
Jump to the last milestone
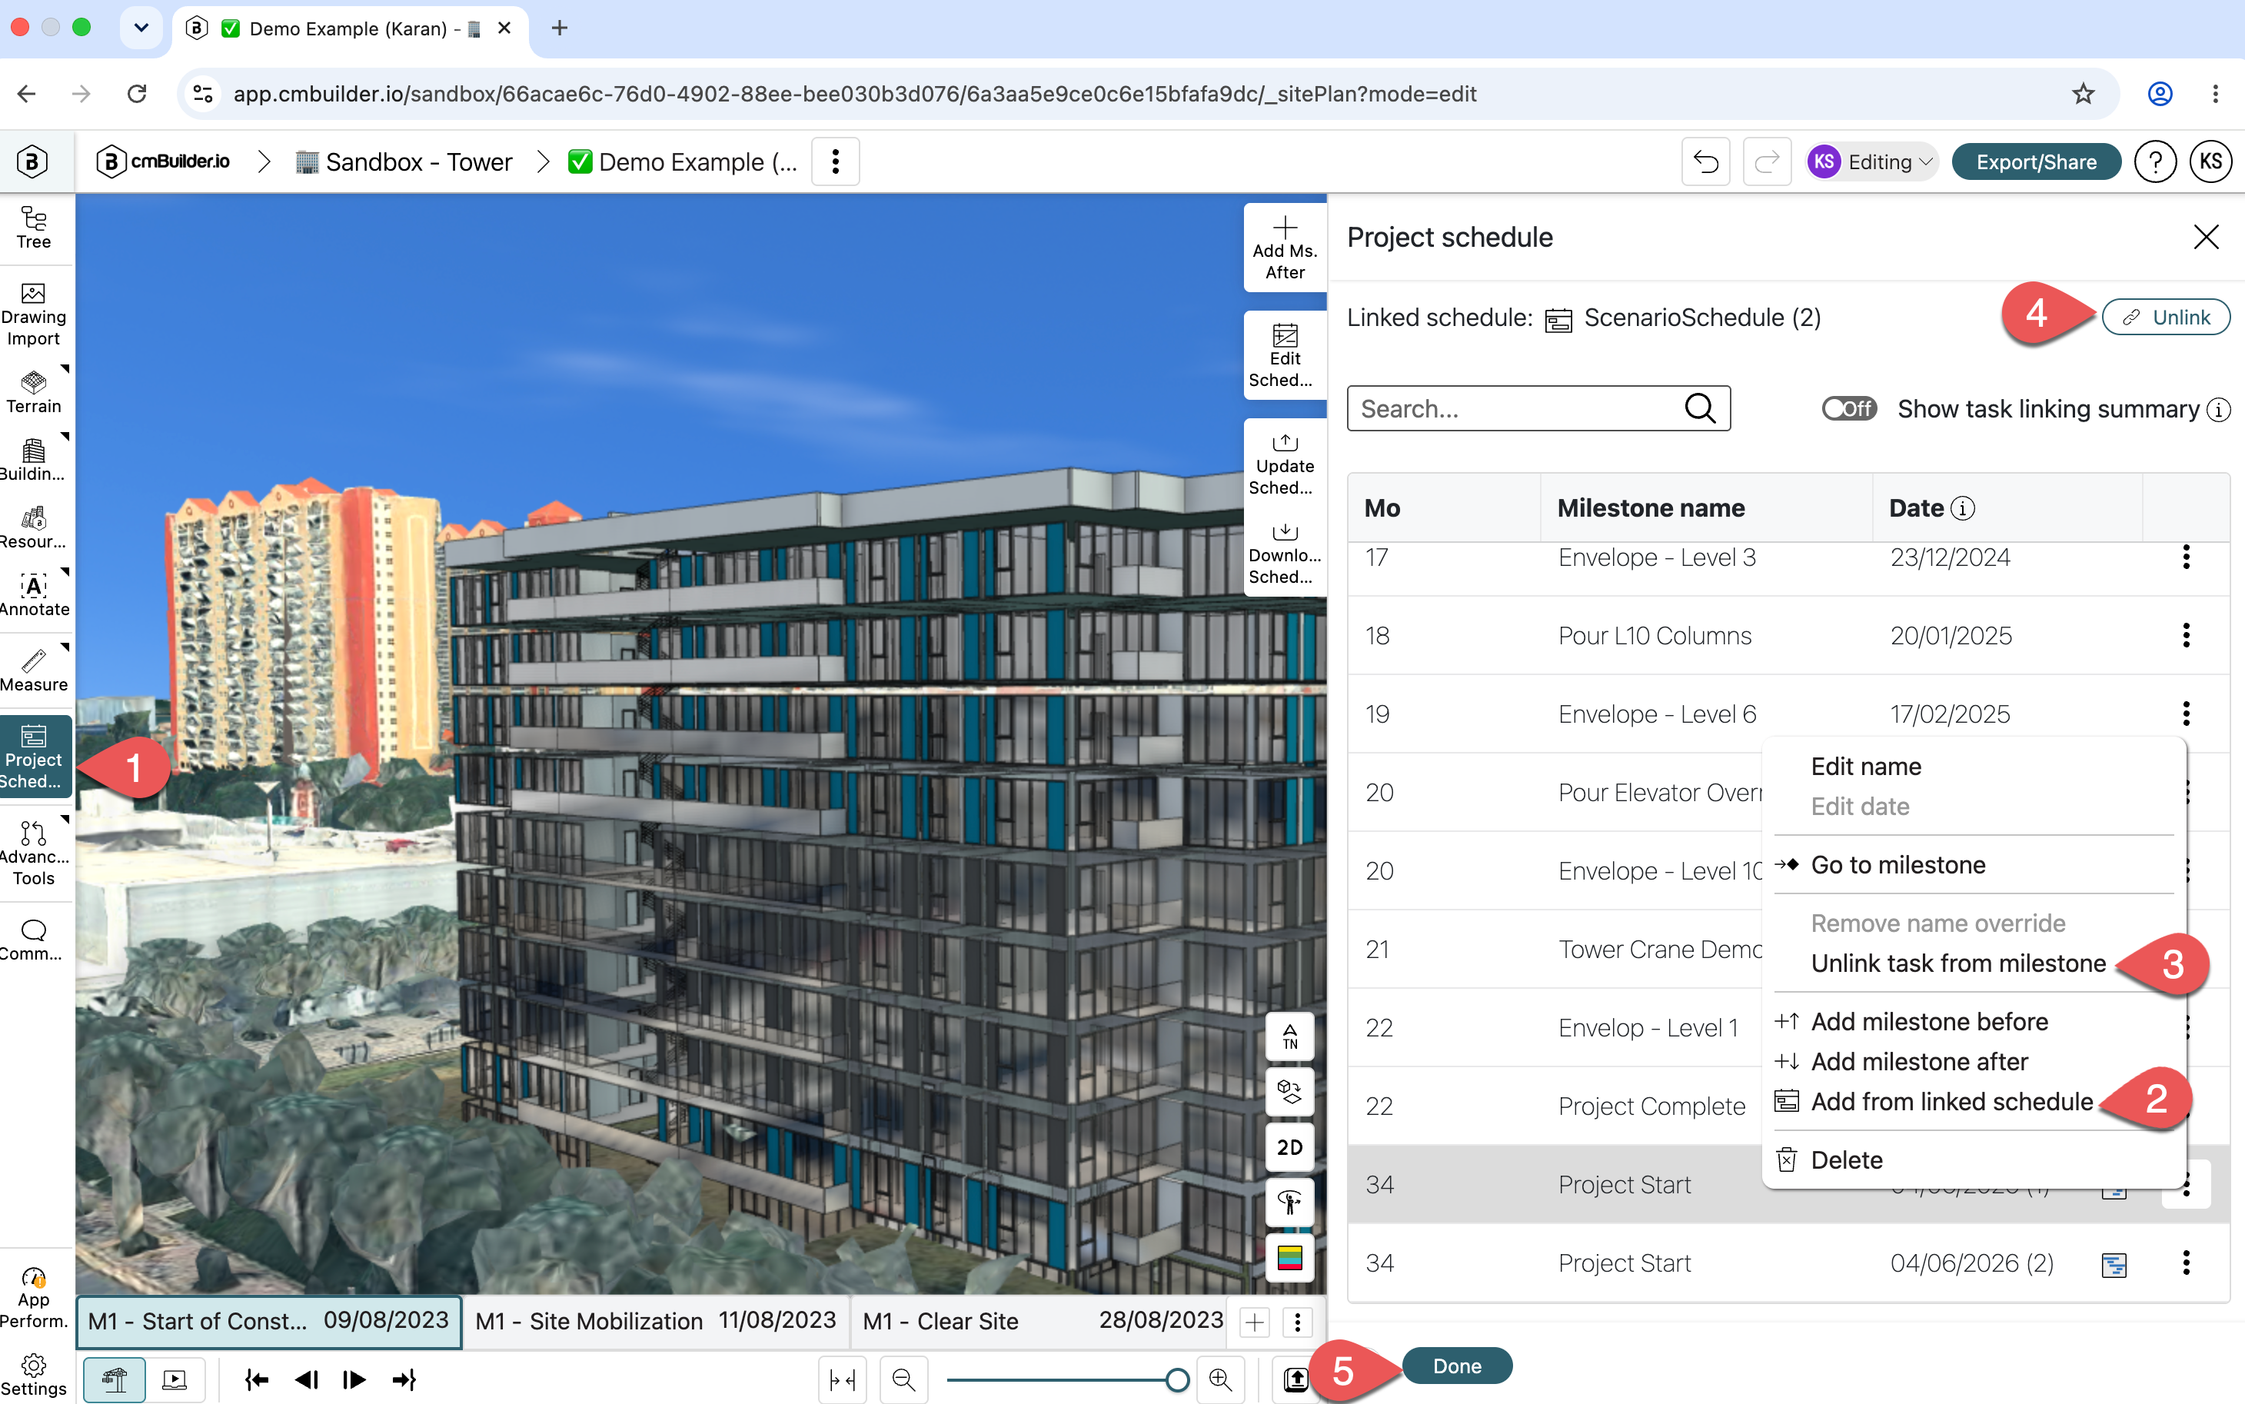click(x=405, y=1380)
